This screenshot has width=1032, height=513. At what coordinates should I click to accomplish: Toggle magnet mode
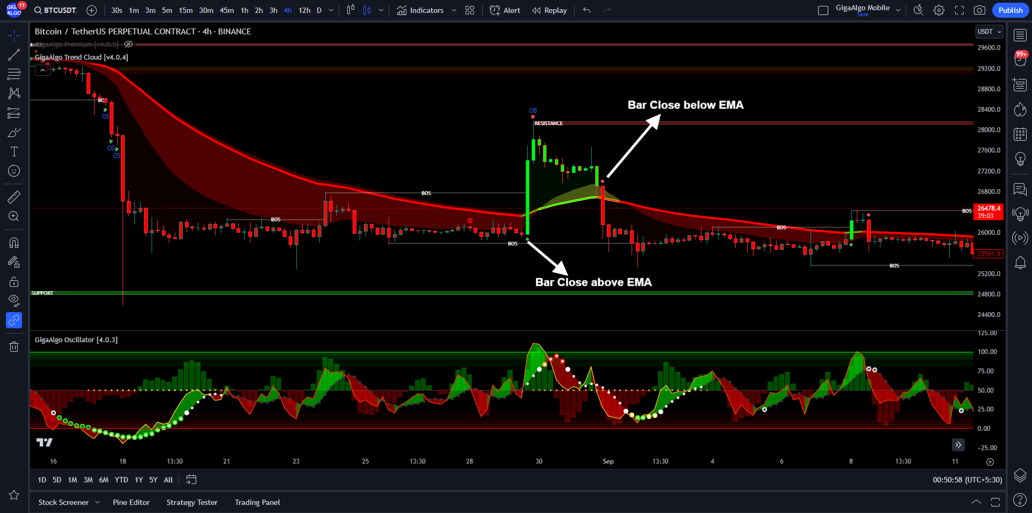pyautogui.click(x=14, y=243)
